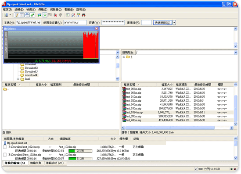The image size is (241, 174).
Task: Tick the box for E:\Download\test_1024m.zip transfer
Action: pos(5,147)
